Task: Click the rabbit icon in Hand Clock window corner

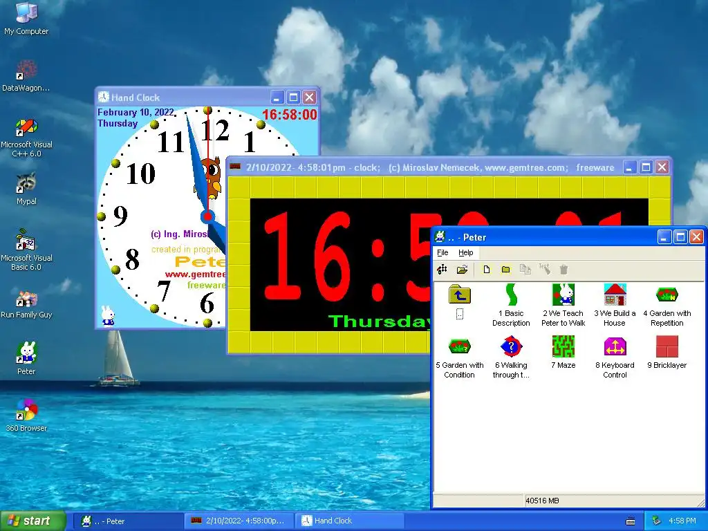Action: pos(107,315)
